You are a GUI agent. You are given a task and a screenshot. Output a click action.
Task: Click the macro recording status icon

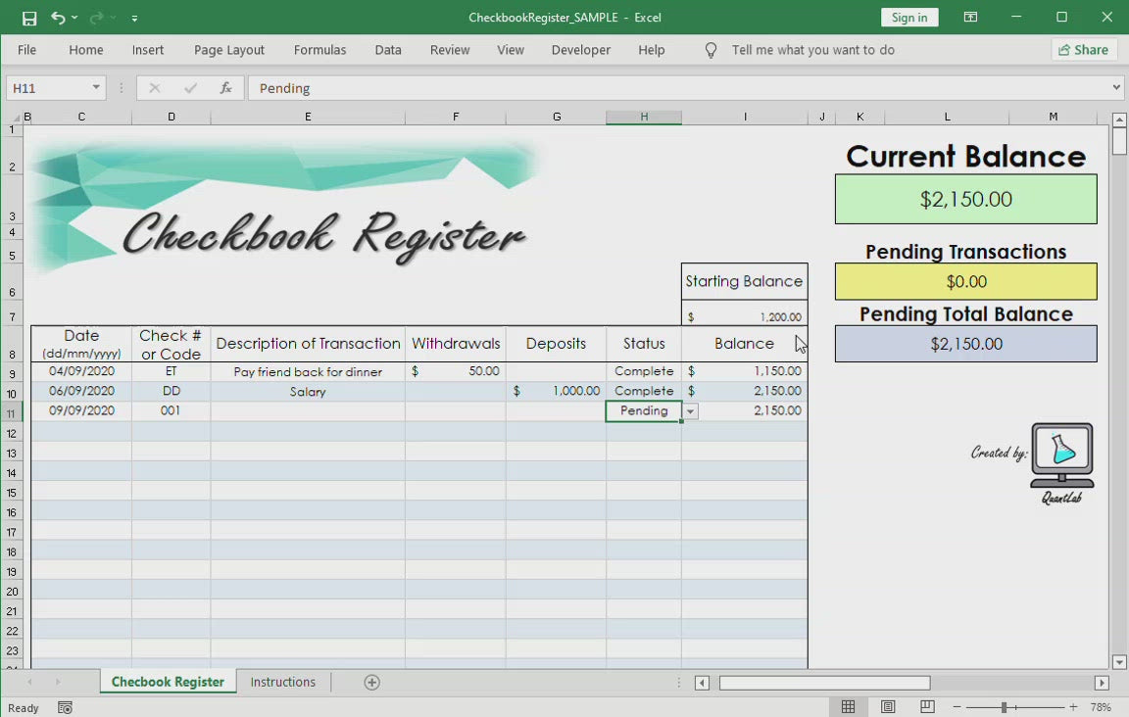coord(65,708)
